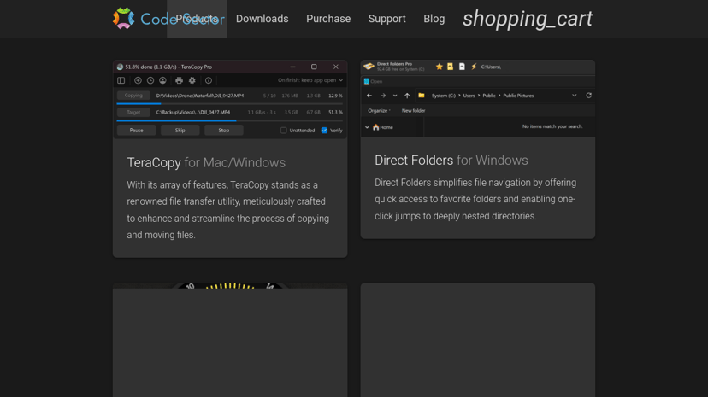Toggle TeraCopy sidebar panel icon
The height and width of the screenshot is (397, 708).
coord(121,80)
